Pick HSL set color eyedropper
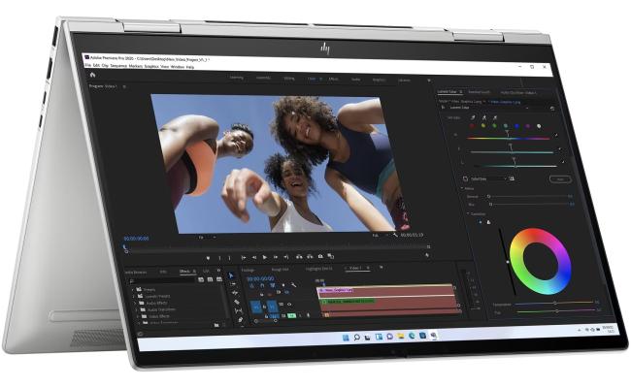 point(474,117)
